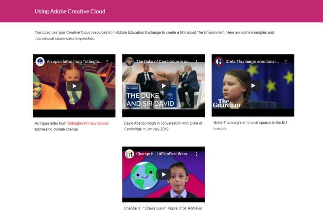
Task: Click the 'Using Adobe Creative Cloud' heading
Action: click(x=70, y=11)
